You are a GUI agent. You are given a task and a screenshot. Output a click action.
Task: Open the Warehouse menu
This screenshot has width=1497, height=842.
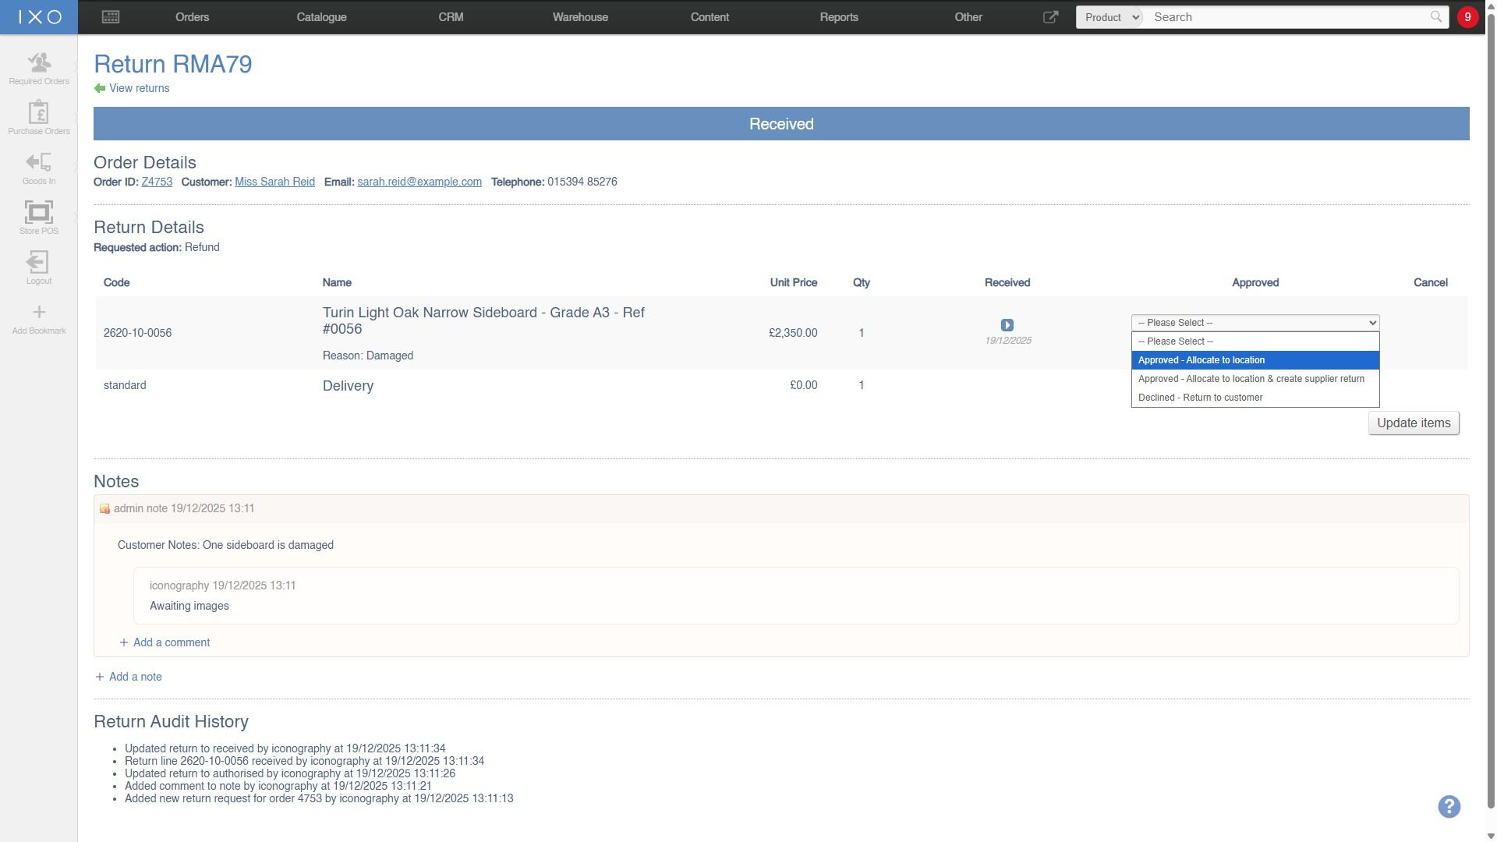[580, 17]
